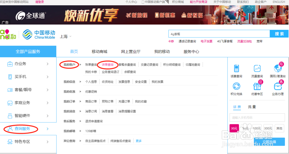Screen dimensions: 289x154
Task: Click the 和 brand logo
Action: coord(8,34)
